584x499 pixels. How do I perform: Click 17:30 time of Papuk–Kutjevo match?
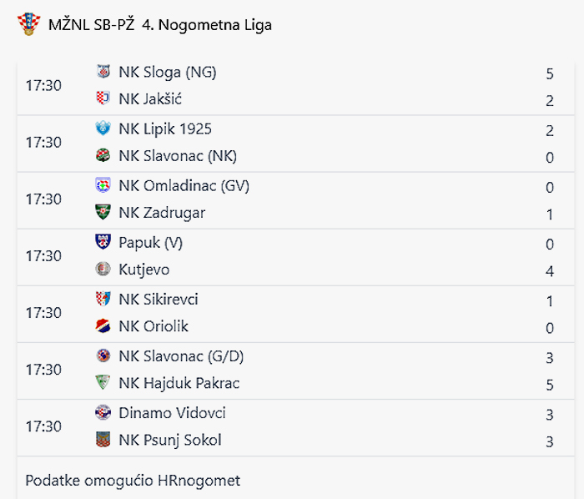point(43,256)
